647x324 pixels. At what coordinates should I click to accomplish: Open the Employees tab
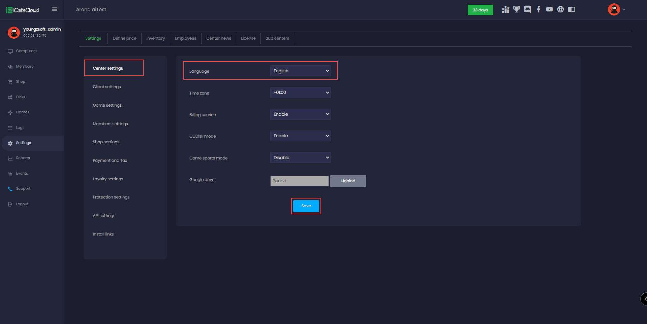[185, 38]
